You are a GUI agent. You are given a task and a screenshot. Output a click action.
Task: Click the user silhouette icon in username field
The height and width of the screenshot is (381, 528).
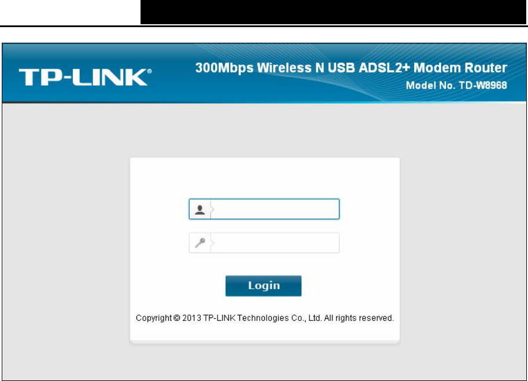coord(200,210)
